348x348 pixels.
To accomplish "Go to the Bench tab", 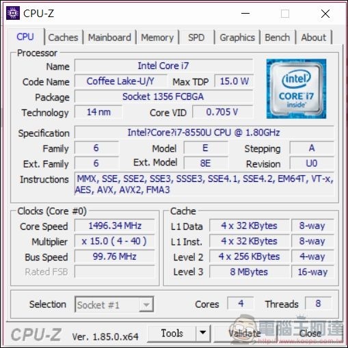I will 278,38.
